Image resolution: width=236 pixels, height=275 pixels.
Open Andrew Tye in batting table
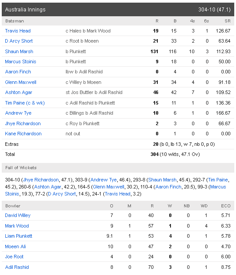pyautogui.click(x=18, y=113)
